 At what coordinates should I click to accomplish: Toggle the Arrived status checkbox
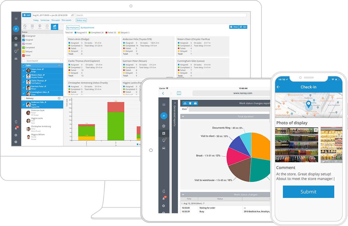(x=24, y=44)
